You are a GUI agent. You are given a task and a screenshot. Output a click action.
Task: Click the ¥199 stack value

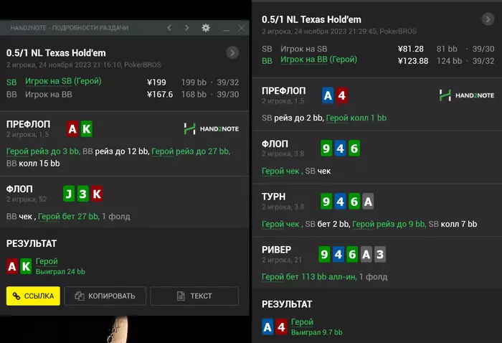156,83
